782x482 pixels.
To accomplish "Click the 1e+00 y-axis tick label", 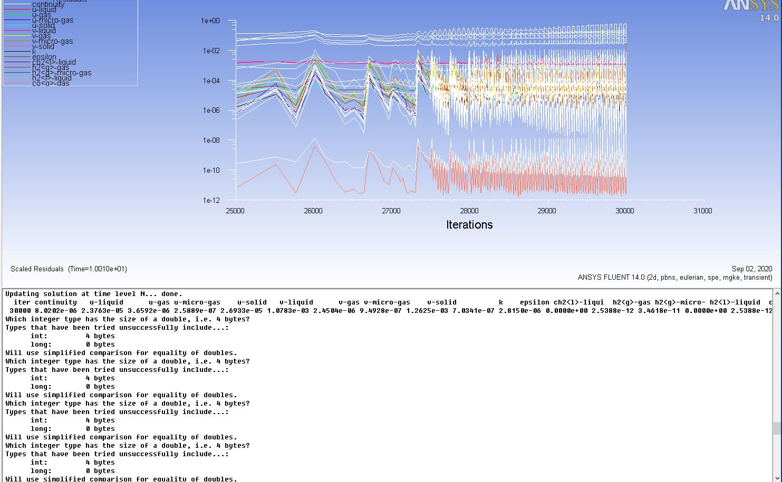I will point(210,21).
